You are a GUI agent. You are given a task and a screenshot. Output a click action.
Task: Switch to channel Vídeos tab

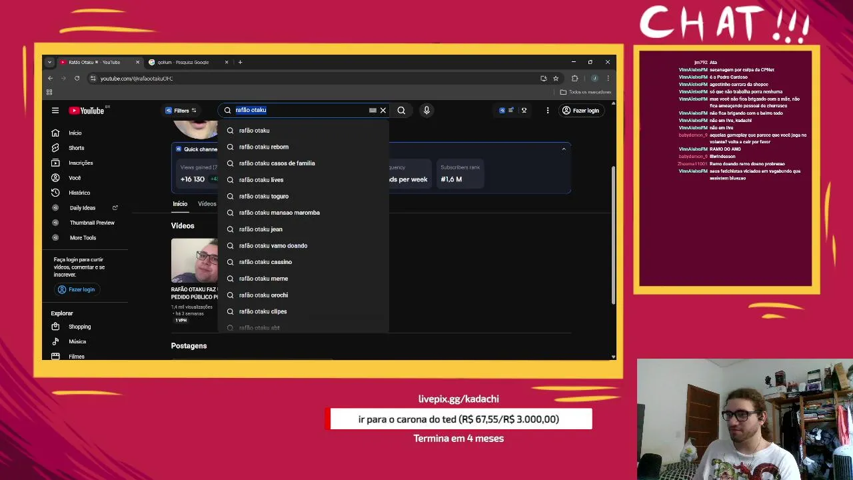pos(207,204)
